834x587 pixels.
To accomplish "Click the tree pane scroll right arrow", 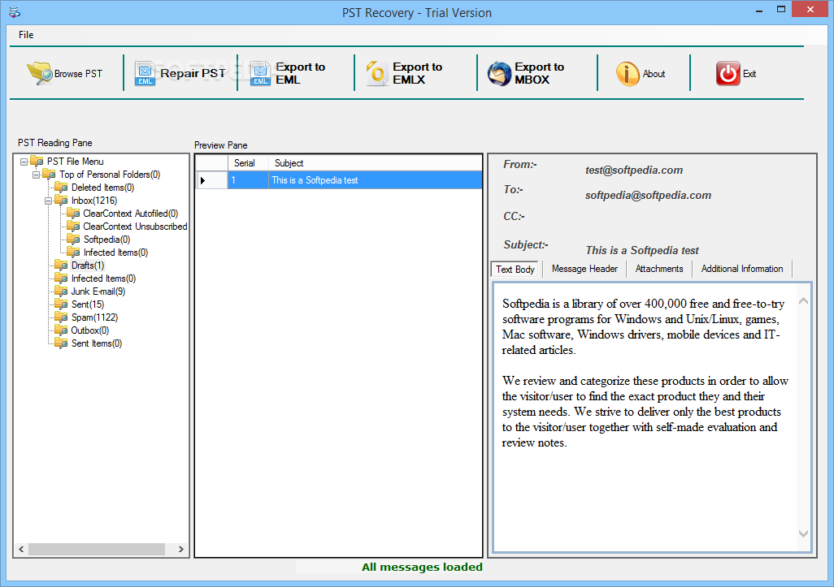I will pos(180,550).
